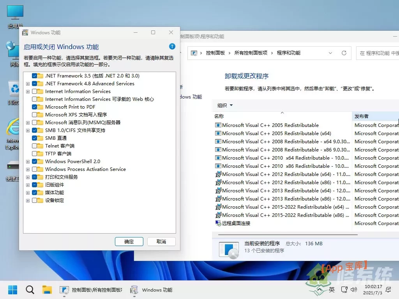
Task: Expand the .NET Framework 4.8 Advanced Services node
Action: (x=27, y=83)
